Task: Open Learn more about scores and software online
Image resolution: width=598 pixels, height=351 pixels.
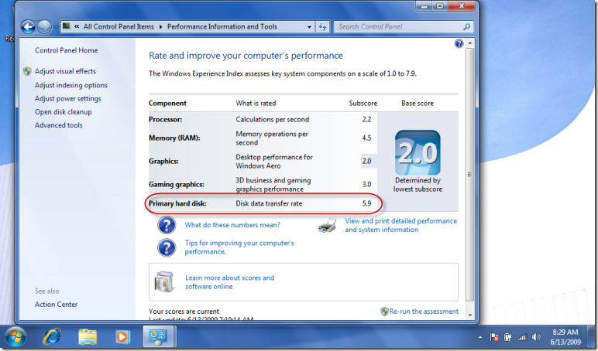Action: point(229,282)
